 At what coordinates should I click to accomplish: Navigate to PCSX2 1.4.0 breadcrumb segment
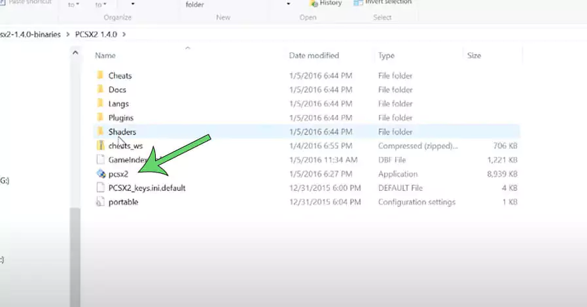[x=95, y=33]
